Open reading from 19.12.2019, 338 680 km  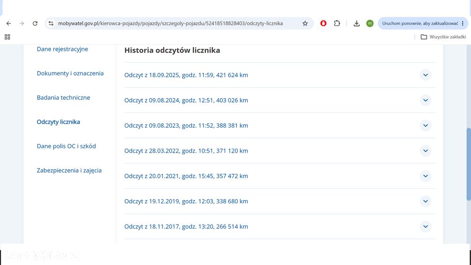click(x=280, y=201)
